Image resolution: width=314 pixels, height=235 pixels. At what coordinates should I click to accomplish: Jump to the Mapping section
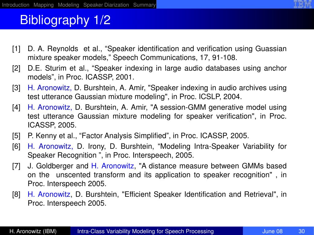coord(44,5)
